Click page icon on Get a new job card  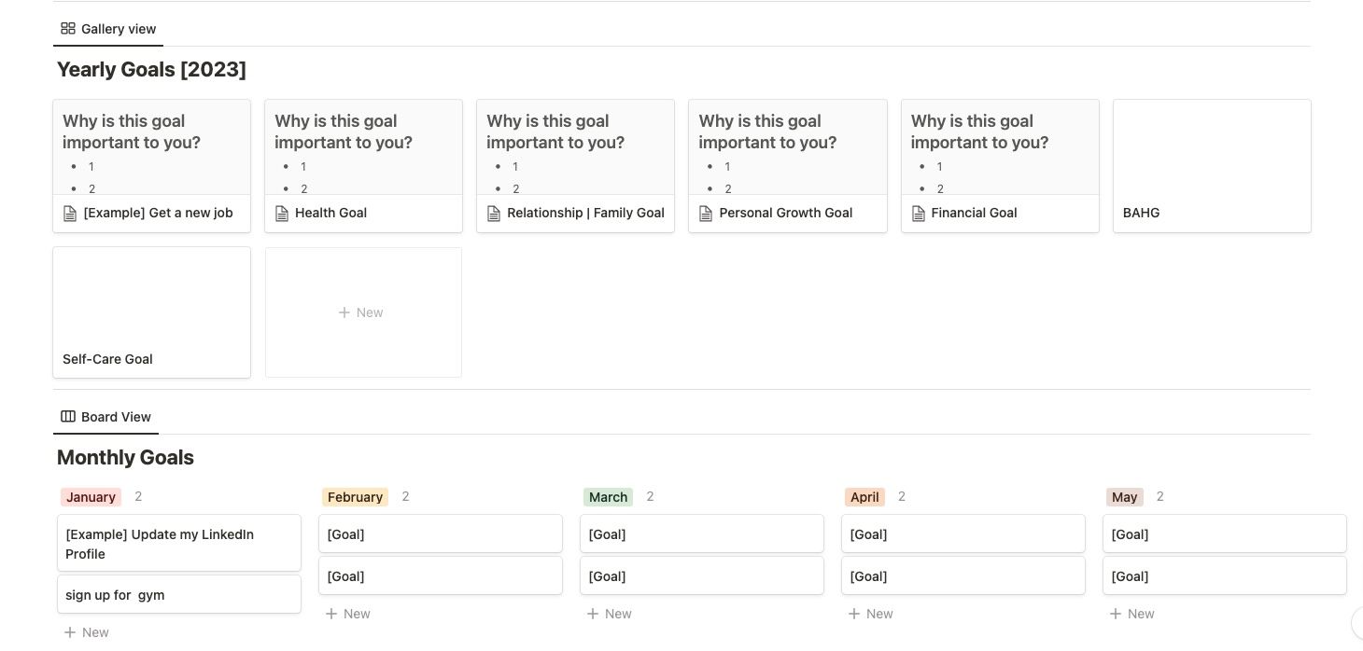(x=70, y=214)
